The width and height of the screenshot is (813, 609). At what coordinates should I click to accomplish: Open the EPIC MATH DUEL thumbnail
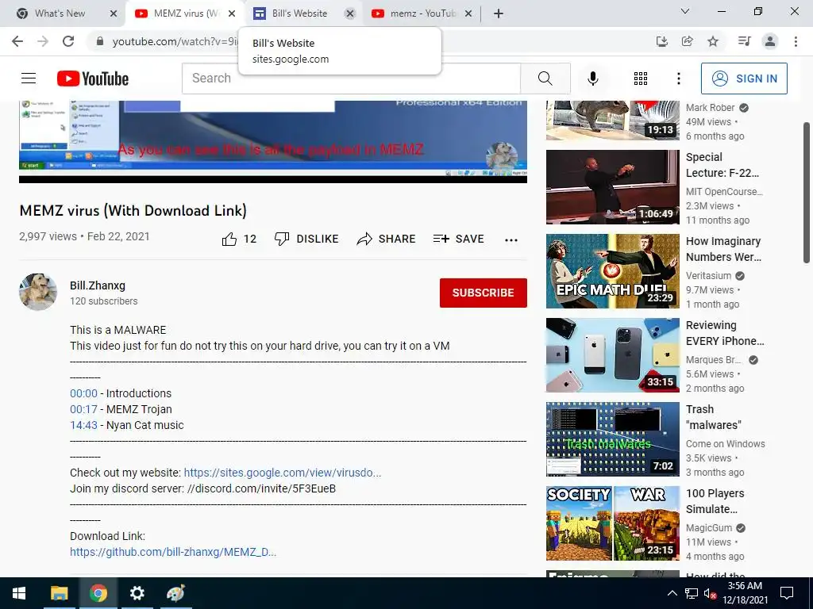coord(612,271)
